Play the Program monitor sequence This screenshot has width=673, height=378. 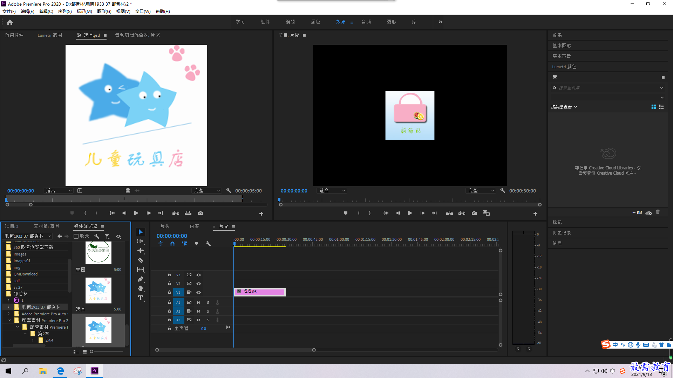click(x=410, y=213)
